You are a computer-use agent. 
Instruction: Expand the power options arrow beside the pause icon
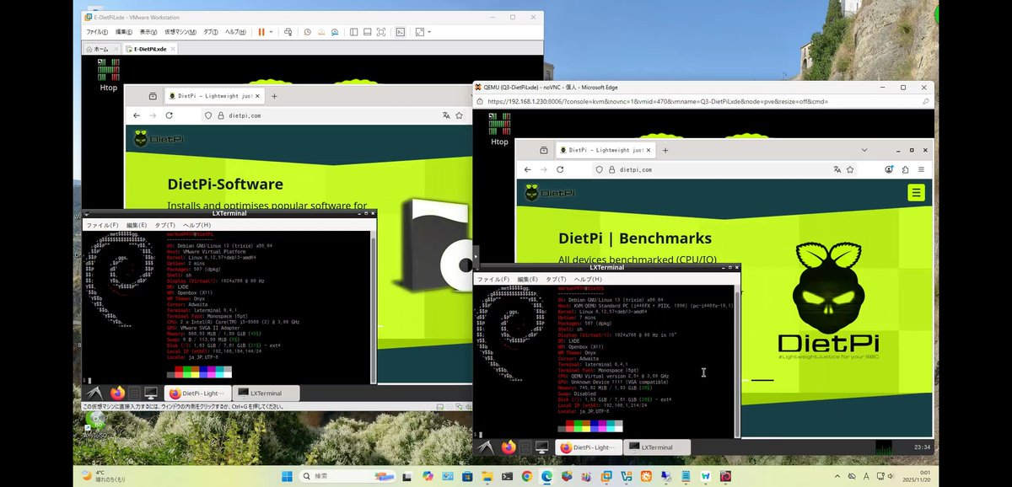tap(271, 32)
